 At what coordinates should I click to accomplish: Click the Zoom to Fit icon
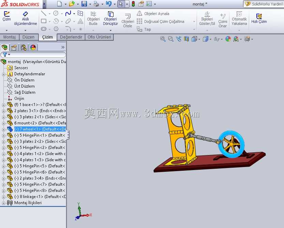point(163,39)
